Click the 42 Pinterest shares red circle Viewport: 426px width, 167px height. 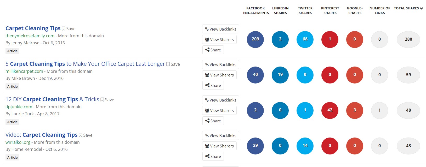point(330,110)
